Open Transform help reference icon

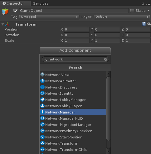coord(144,24)
